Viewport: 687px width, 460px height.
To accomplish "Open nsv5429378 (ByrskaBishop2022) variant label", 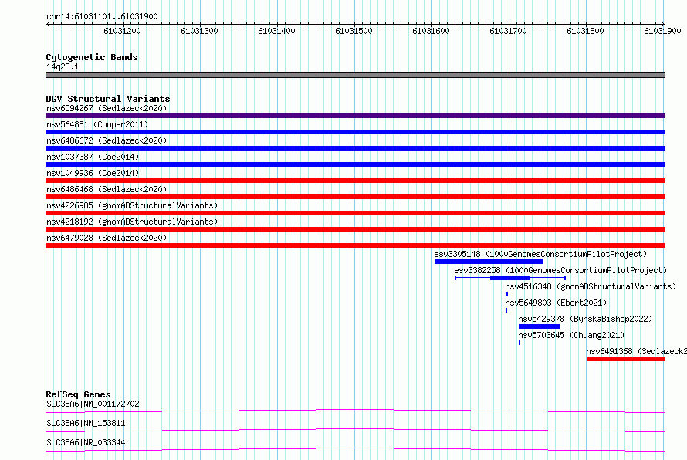I will (x=585, y=319).
